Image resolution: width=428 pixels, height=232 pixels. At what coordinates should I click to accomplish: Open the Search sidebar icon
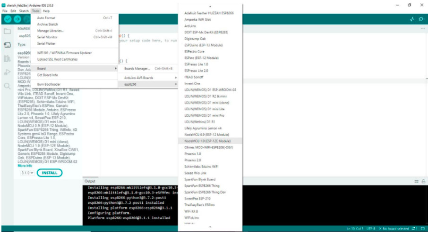pyautogui.click(x=8, y=86)
